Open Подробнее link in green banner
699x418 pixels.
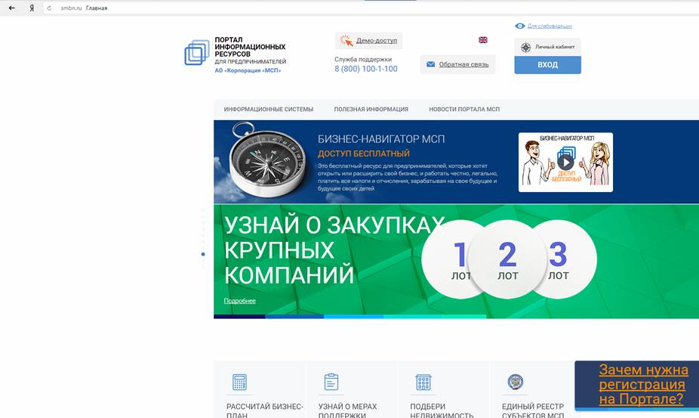click(x=240, y=301)
